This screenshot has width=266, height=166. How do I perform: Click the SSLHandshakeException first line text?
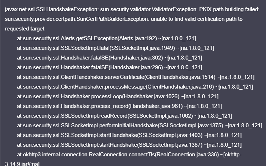[132, 9]
